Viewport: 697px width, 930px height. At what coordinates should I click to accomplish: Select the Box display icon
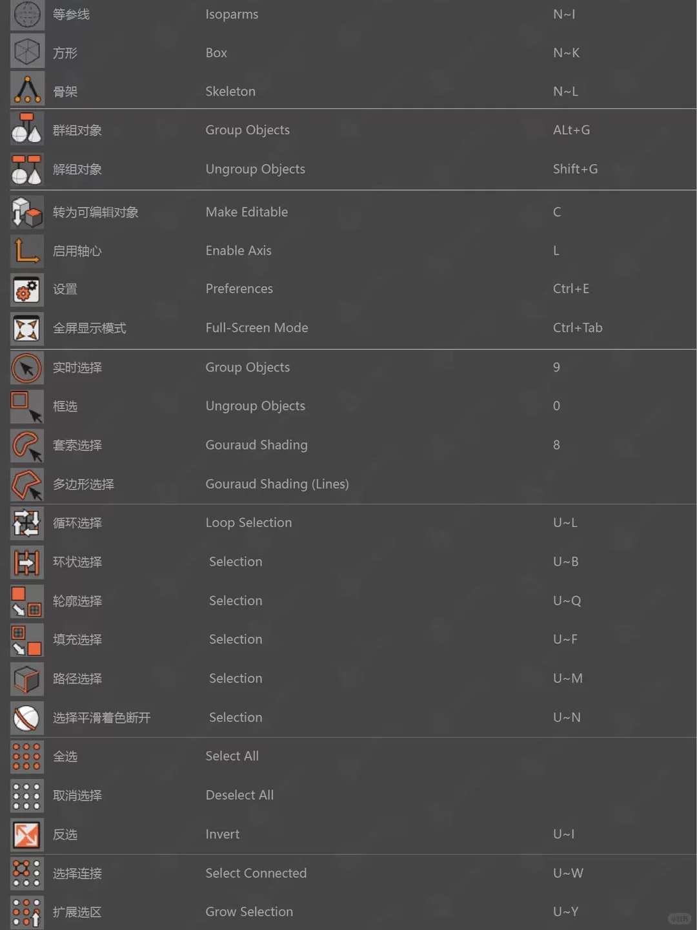click(x=27, y=52)
